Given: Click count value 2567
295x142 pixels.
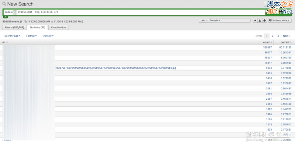Looking at the screenshot, I should click(x=269, y=99).
